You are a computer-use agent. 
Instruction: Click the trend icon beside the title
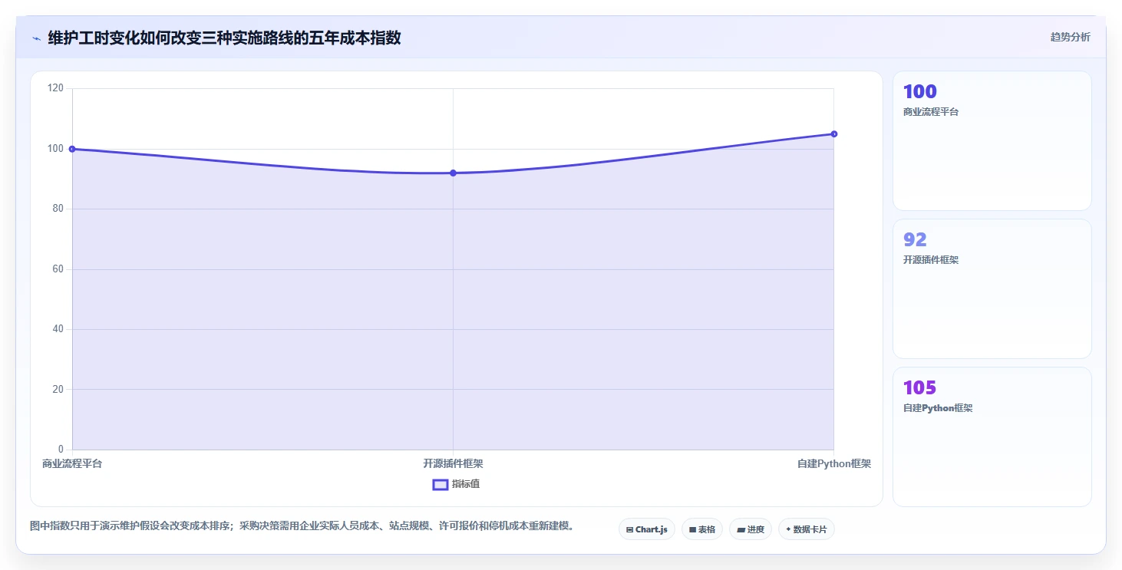click(36, 38)
